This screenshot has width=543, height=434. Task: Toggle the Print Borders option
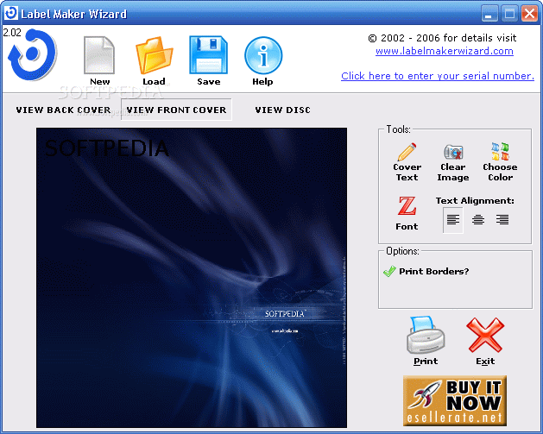(426, 271)
